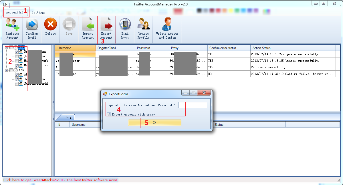The height and width of the screenshot is (185, 343).
Task: Focus the separator input field
Action: point(193,105)
